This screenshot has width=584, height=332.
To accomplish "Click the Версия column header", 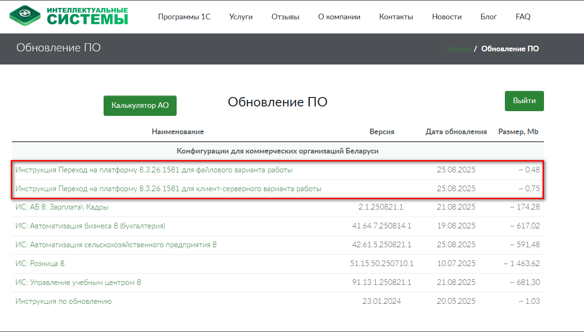I will [382, 132].
